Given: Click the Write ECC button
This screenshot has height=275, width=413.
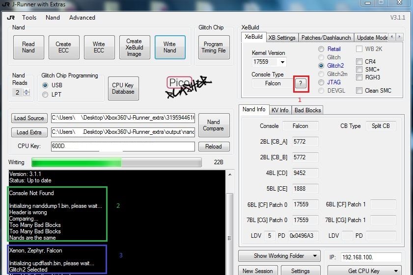Looking at the screenshot, I should coord(99,48).
